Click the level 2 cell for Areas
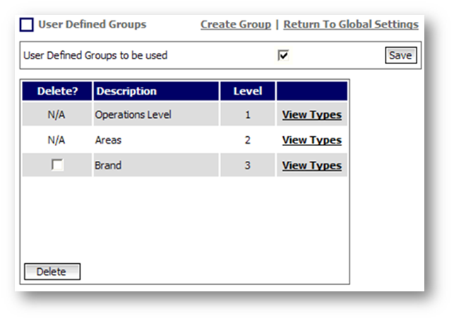The image size is (454, 321). [247, 140]
